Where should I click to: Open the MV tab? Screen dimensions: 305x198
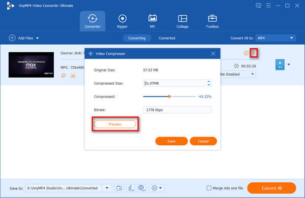click(x=152, y=21)
